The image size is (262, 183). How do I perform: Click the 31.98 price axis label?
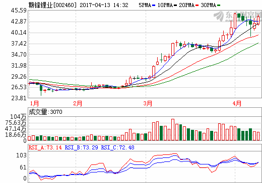[19, 66]
